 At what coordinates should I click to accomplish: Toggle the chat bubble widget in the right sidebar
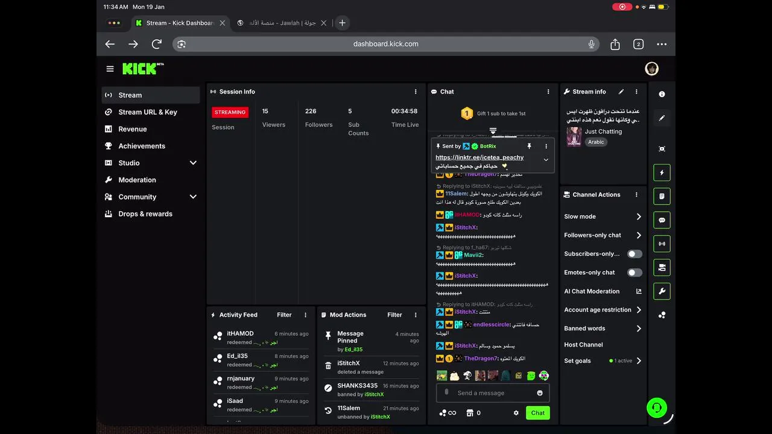click(x=662, y=220)
